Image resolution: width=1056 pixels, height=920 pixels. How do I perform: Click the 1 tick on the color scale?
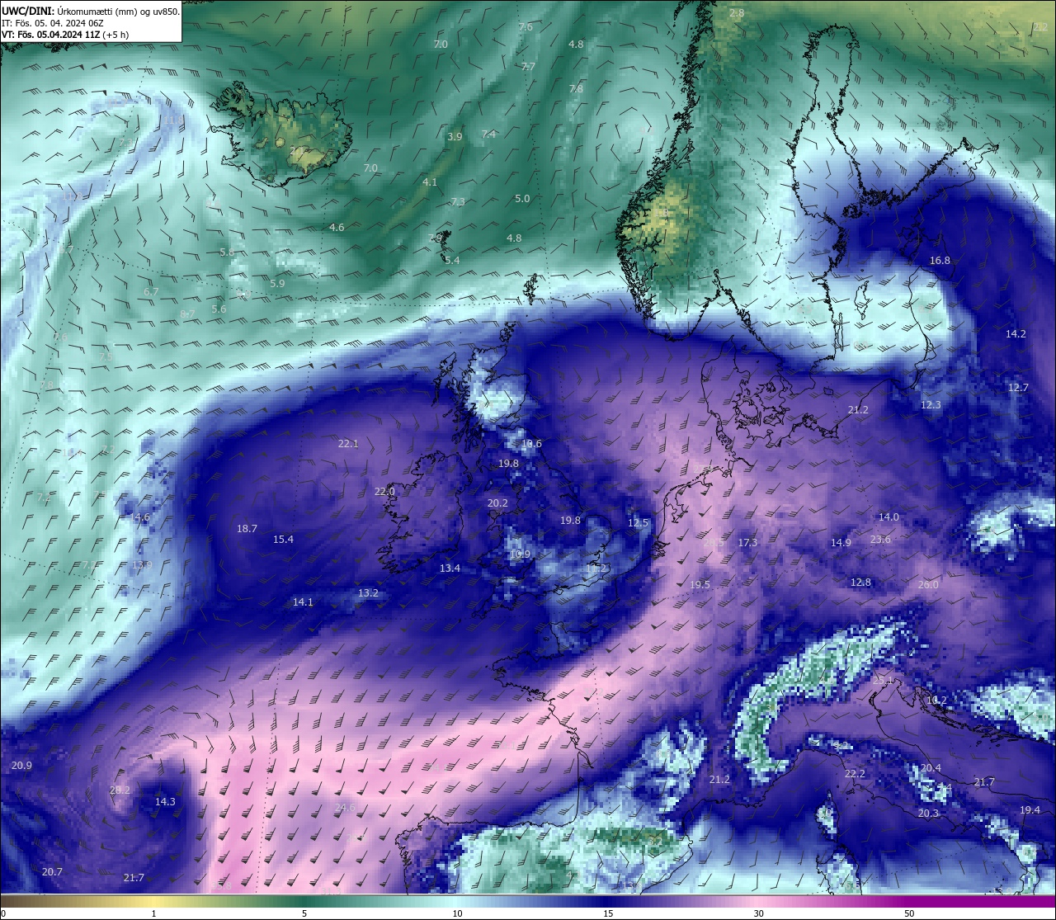click(154, 913)
